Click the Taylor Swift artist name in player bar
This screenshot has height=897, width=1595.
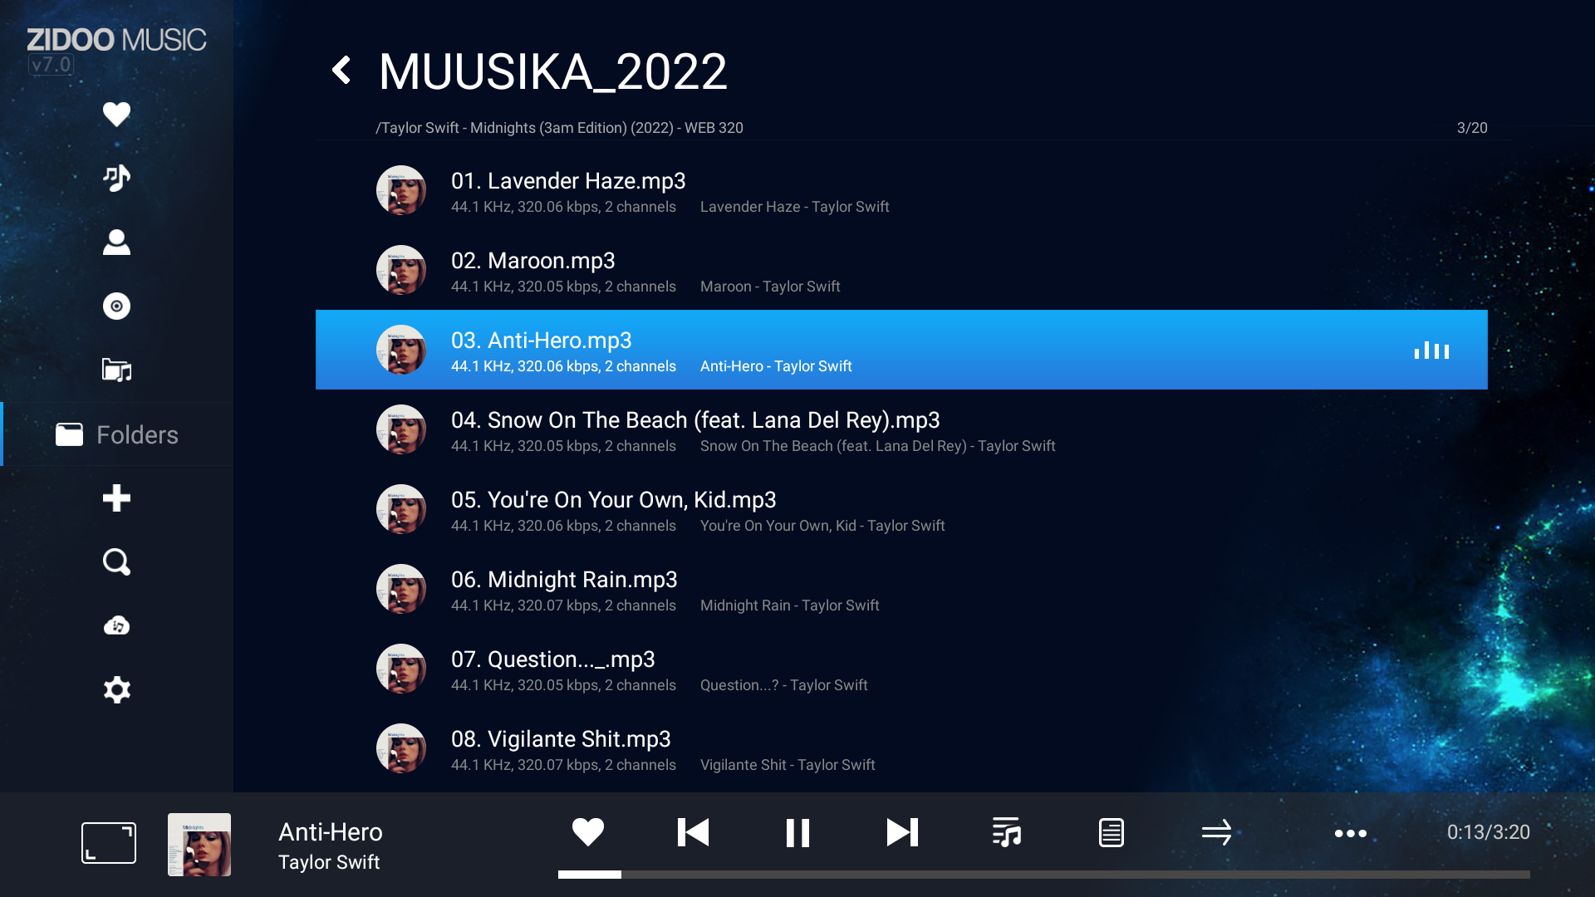[x=329, y=862]
